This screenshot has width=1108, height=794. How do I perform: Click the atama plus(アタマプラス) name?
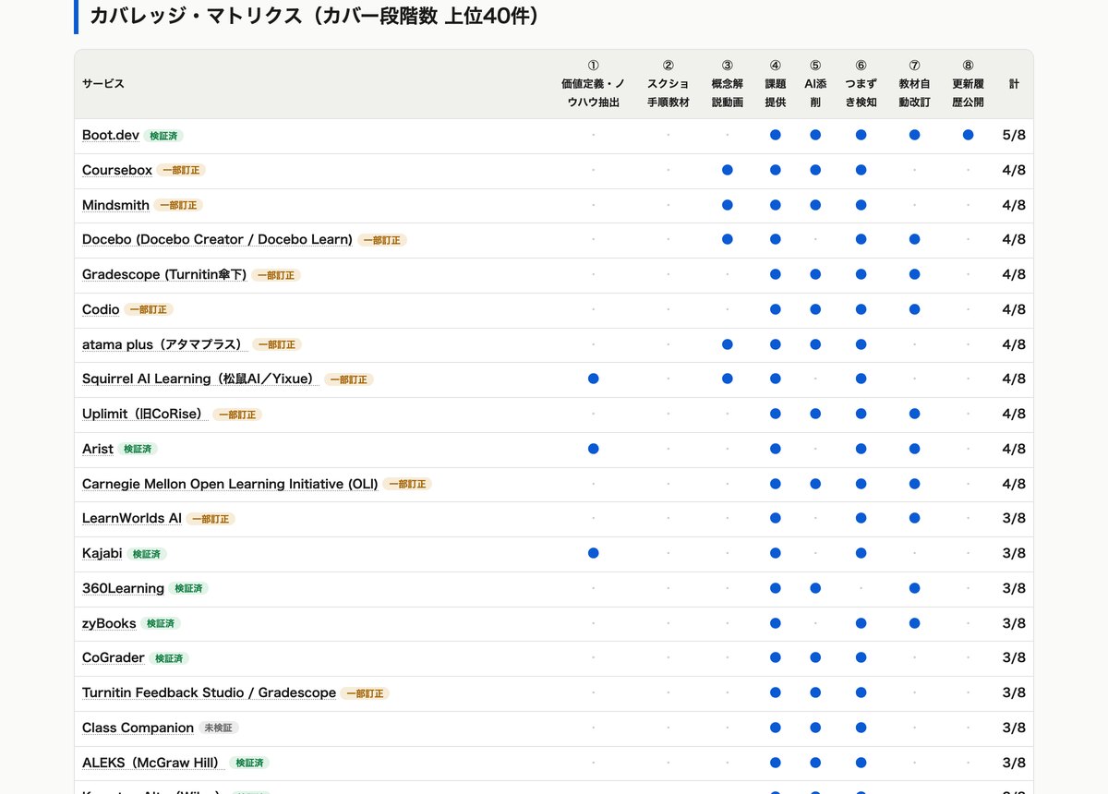(164, 344)
